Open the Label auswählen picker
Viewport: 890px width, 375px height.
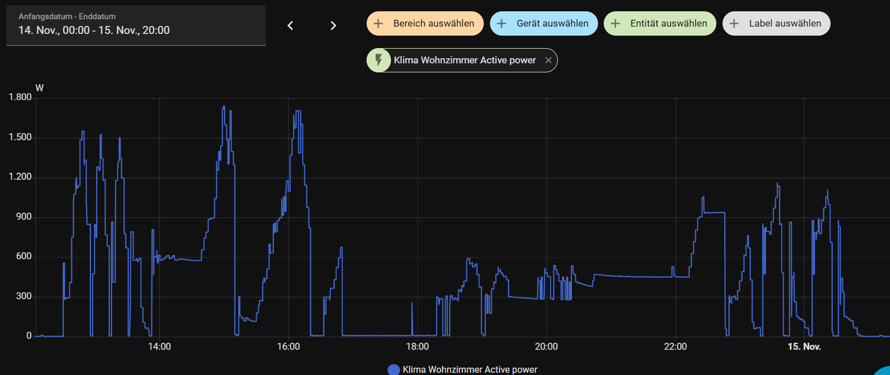tap(784, 24)
